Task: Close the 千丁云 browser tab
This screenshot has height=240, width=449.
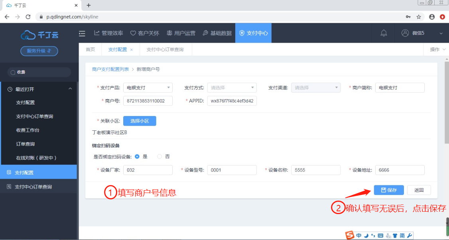Action: pos(76,5)
